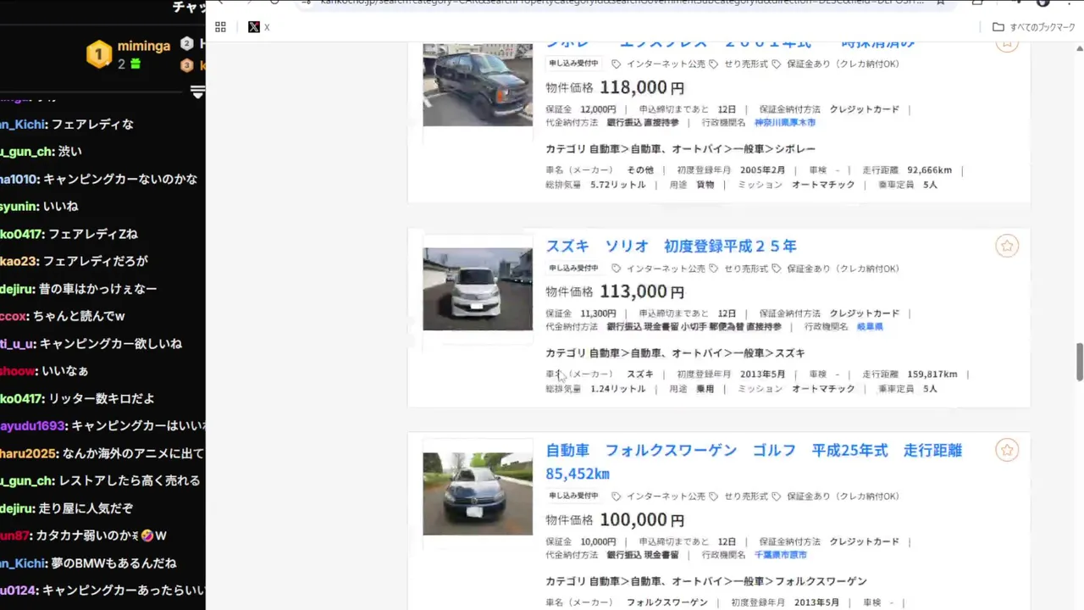Click the category line ending in シボレー
1084x610 pixels.
pos(681,149)
